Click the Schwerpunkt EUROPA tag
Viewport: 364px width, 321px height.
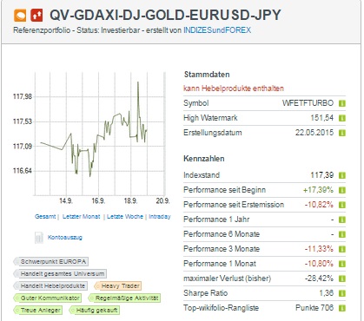[51, 262]
